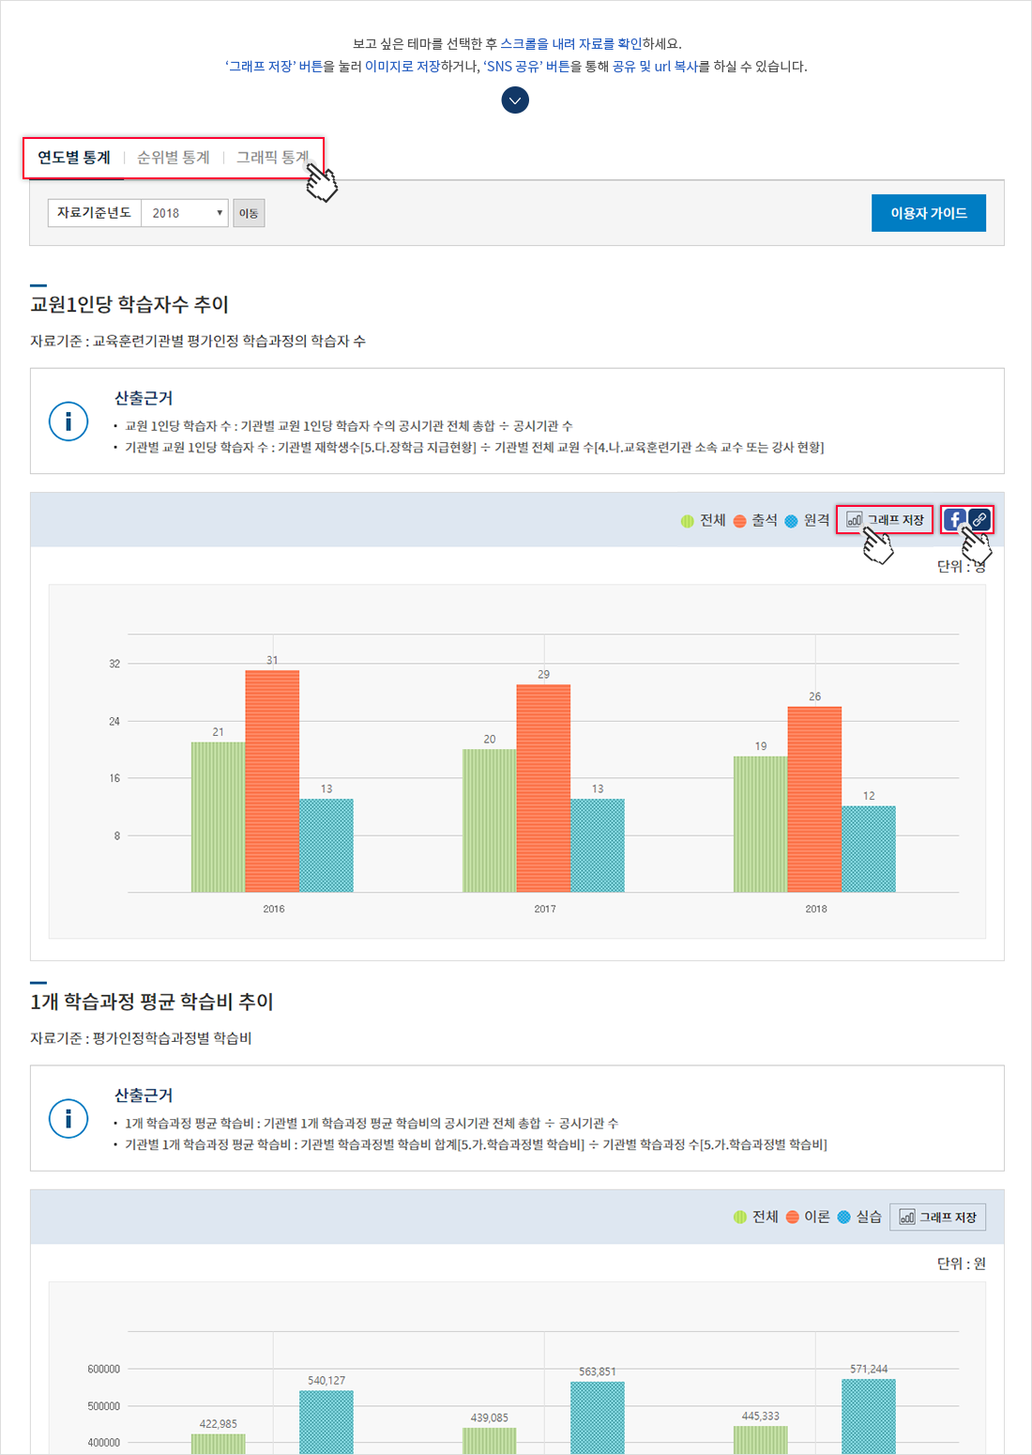Image resolution: width=1032 pixels, height=1455 pixels.
Task: Switch to the 순위별 통계 tab
Action: tap(174, 158)
